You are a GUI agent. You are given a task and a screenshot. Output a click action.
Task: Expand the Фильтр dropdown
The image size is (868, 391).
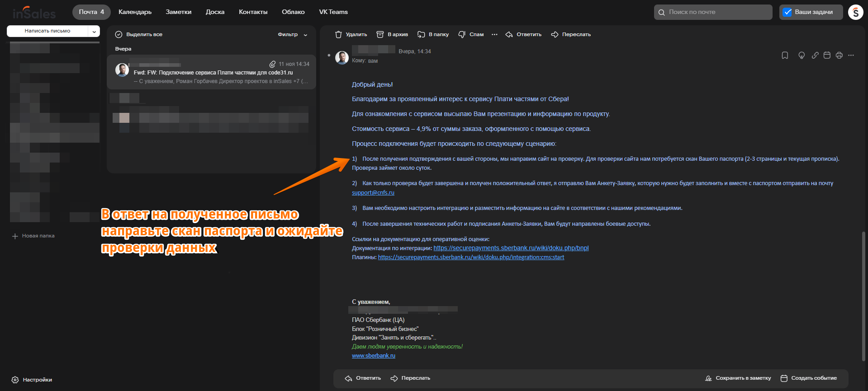pos(292,34)
